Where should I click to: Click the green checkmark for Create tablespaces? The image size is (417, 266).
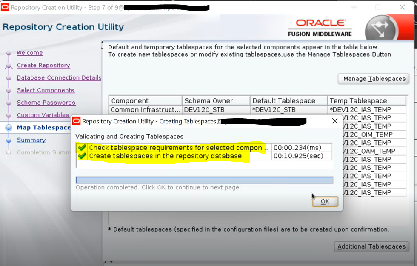pos(82,156)
